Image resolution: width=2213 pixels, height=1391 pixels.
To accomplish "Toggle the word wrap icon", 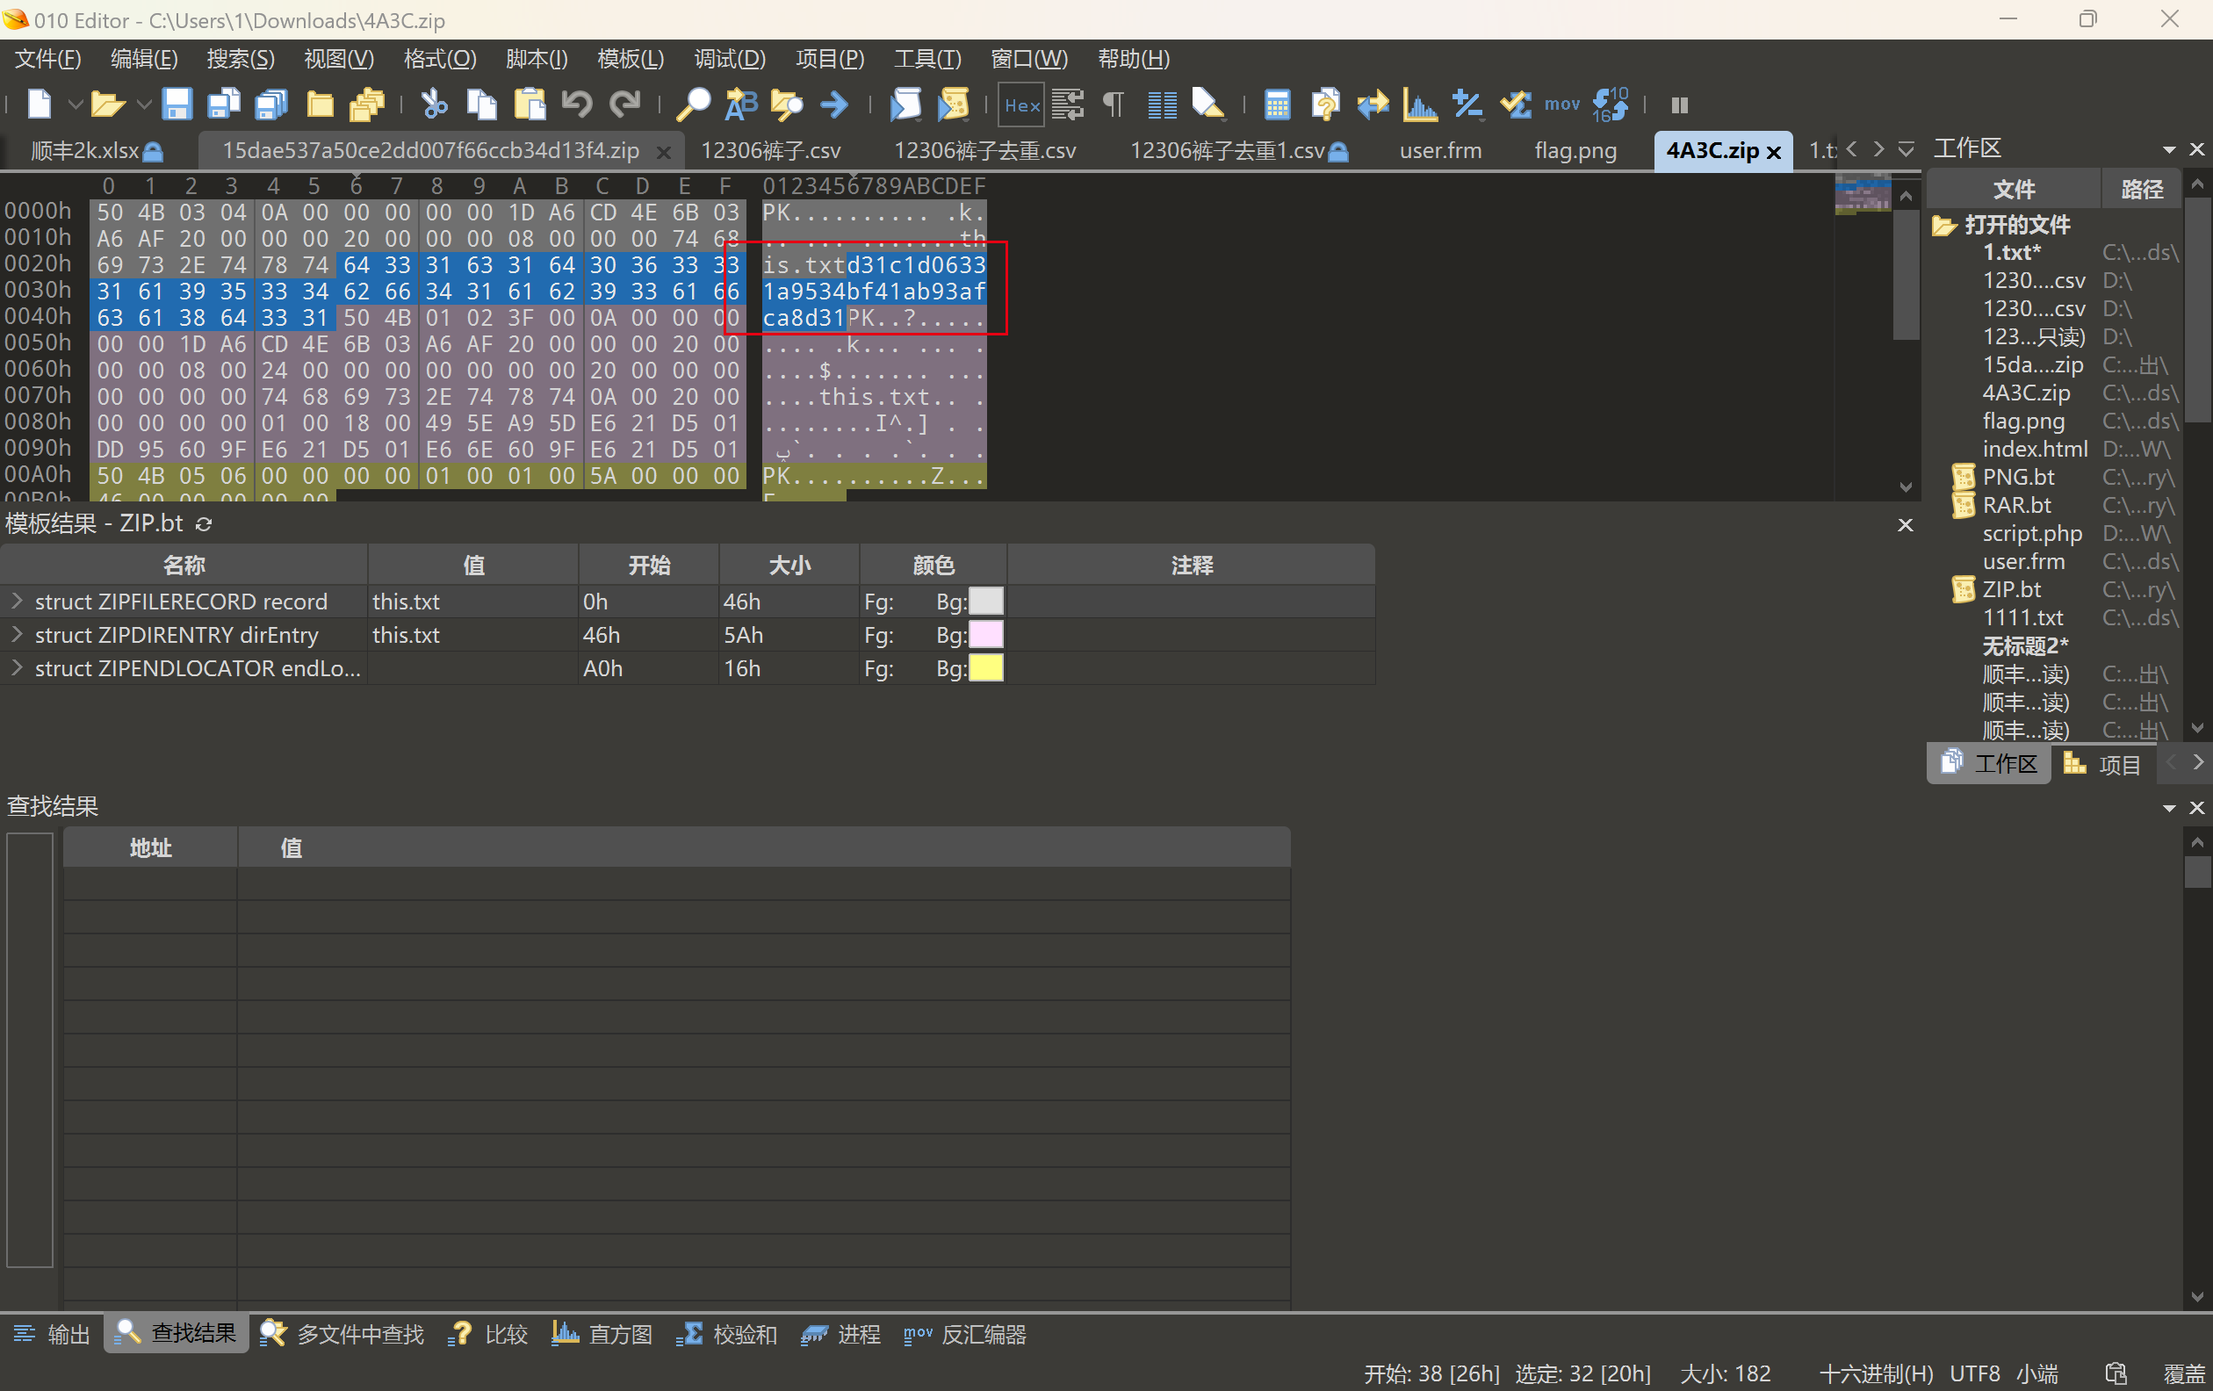I will 1067,104.
